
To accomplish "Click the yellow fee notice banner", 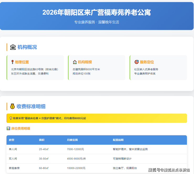I will (x=96, y=118).
